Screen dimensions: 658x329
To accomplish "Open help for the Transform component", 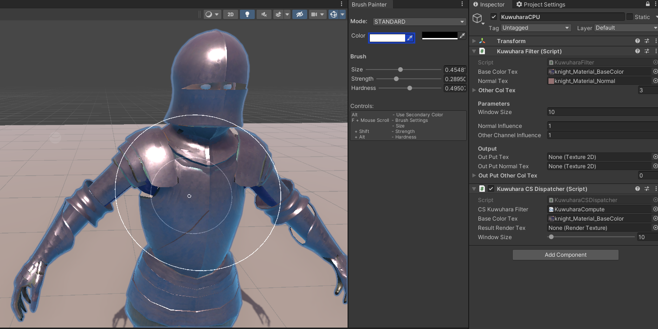I will click(638, 41).
